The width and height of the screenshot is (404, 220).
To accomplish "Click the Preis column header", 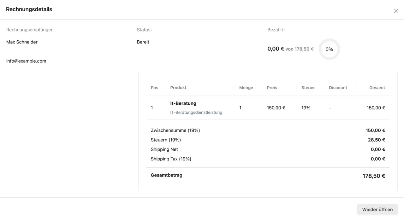I will coord(272,88).
